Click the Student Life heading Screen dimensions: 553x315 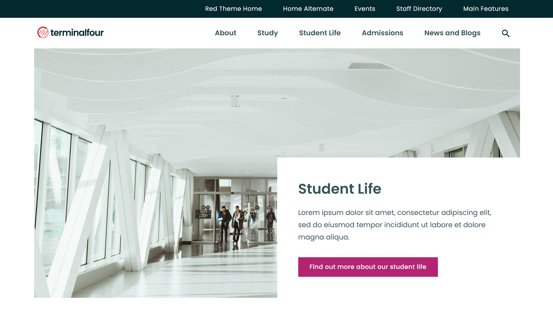[339, 189]
